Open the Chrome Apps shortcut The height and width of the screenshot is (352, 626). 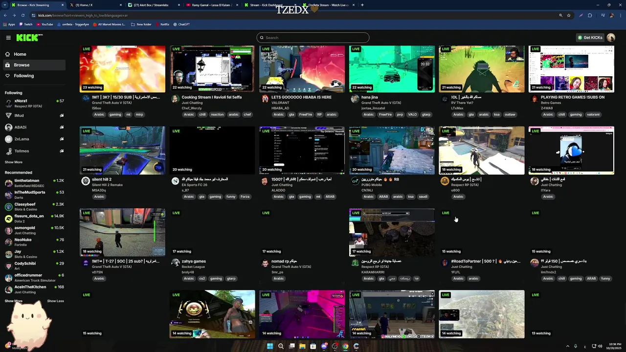(x=10, y=24)
